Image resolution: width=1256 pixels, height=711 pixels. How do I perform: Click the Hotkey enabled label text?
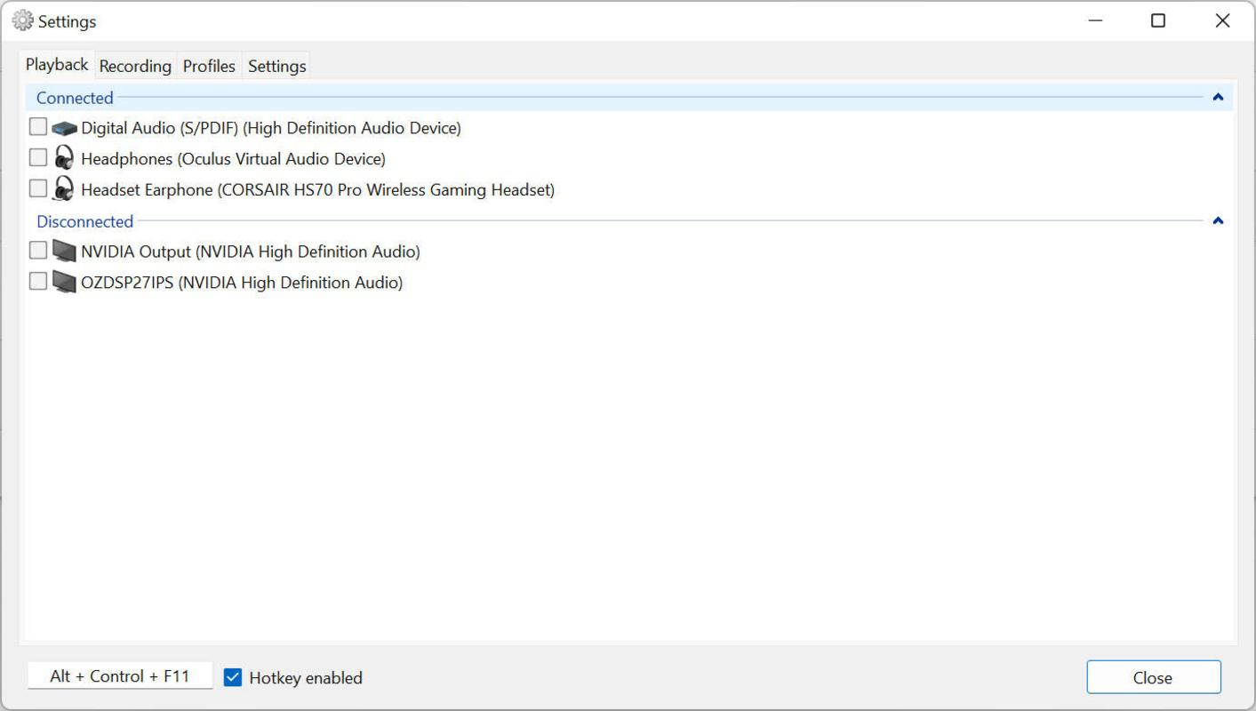[306, 678]
